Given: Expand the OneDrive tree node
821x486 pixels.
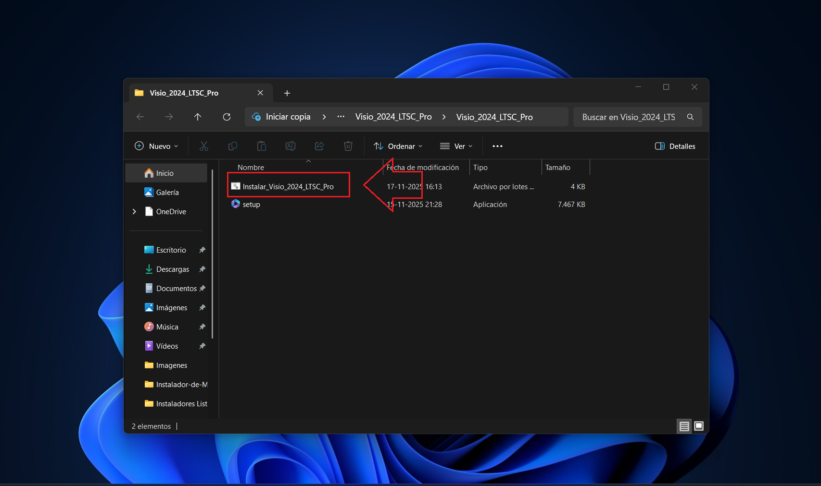Looking at the screenshot, I should [134, 211].
